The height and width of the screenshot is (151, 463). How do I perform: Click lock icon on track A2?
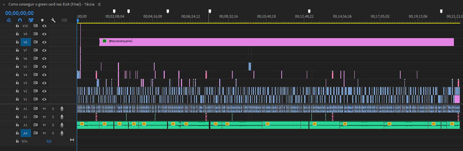17,117
